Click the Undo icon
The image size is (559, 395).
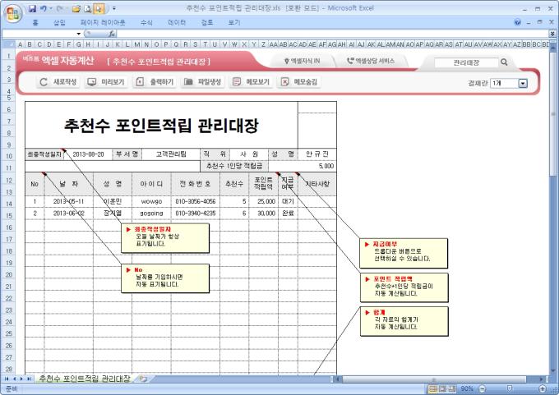43,8
